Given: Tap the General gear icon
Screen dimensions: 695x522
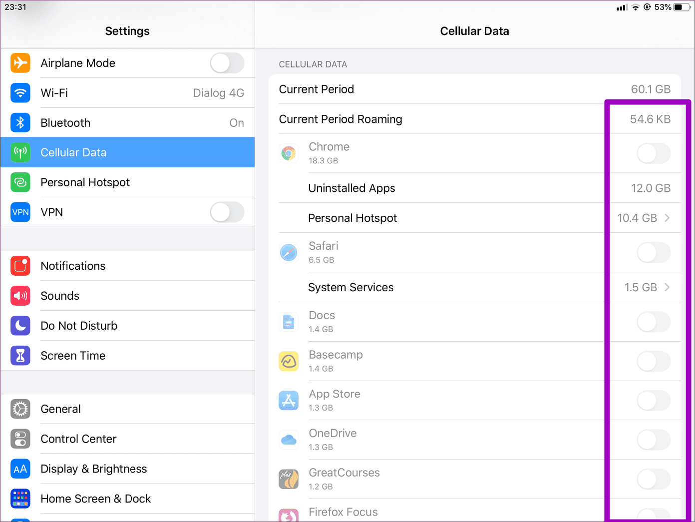Looking at the screenshot, I should tap(20, 409).
